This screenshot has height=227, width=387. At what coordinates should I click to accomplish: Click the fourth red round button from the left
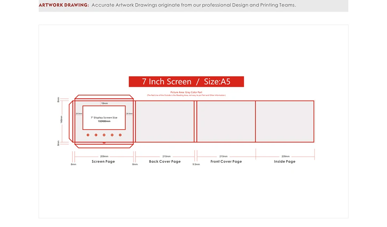(x=112, y=135)
